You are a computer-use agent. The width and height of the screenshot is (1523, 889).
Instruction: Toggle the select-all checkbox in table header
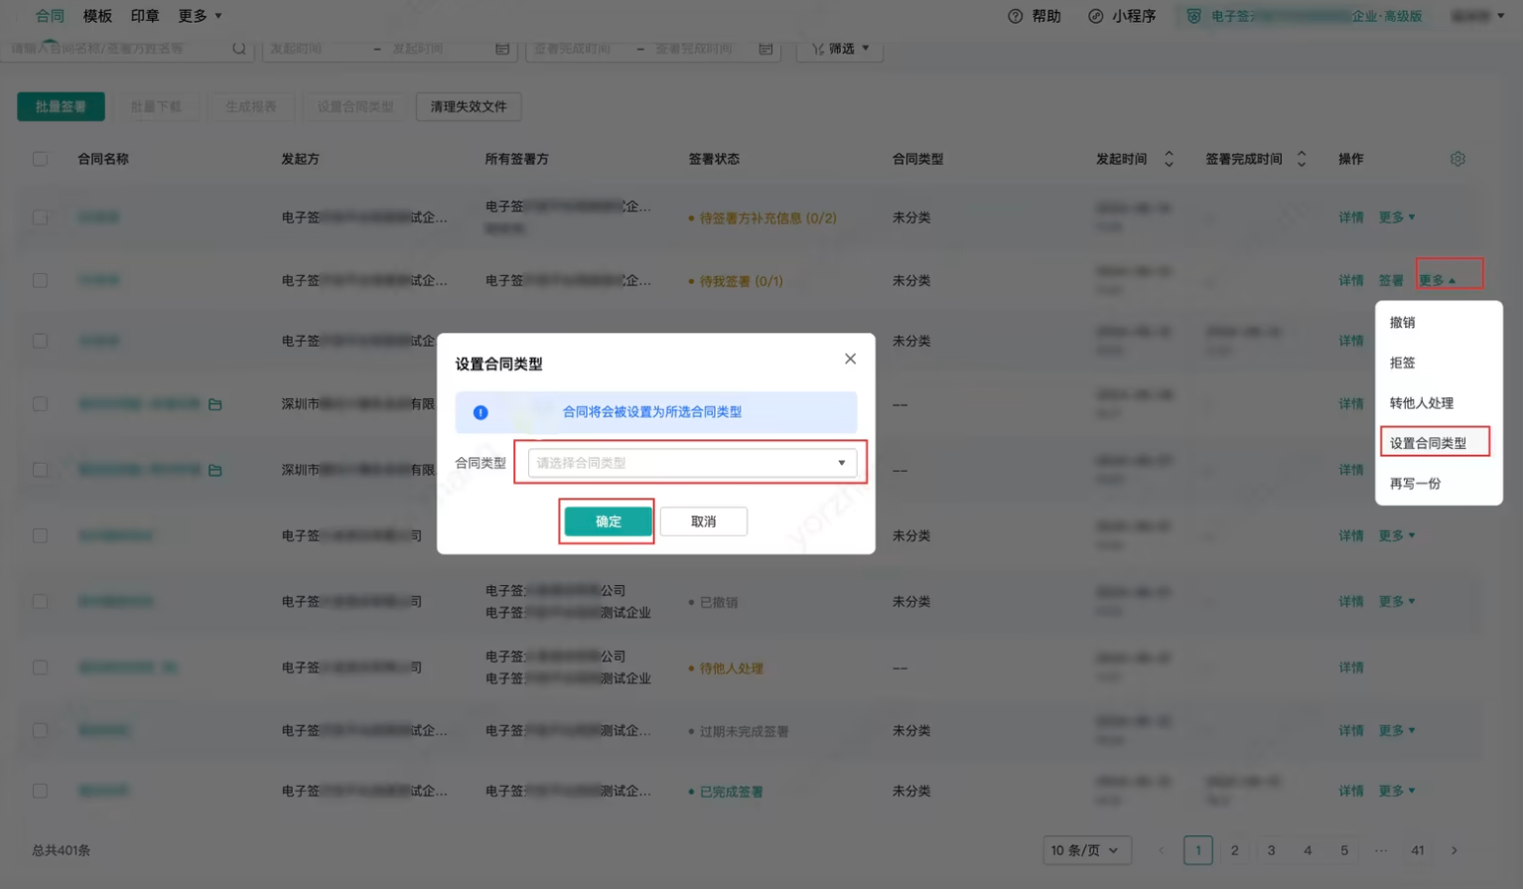[40, 159]
